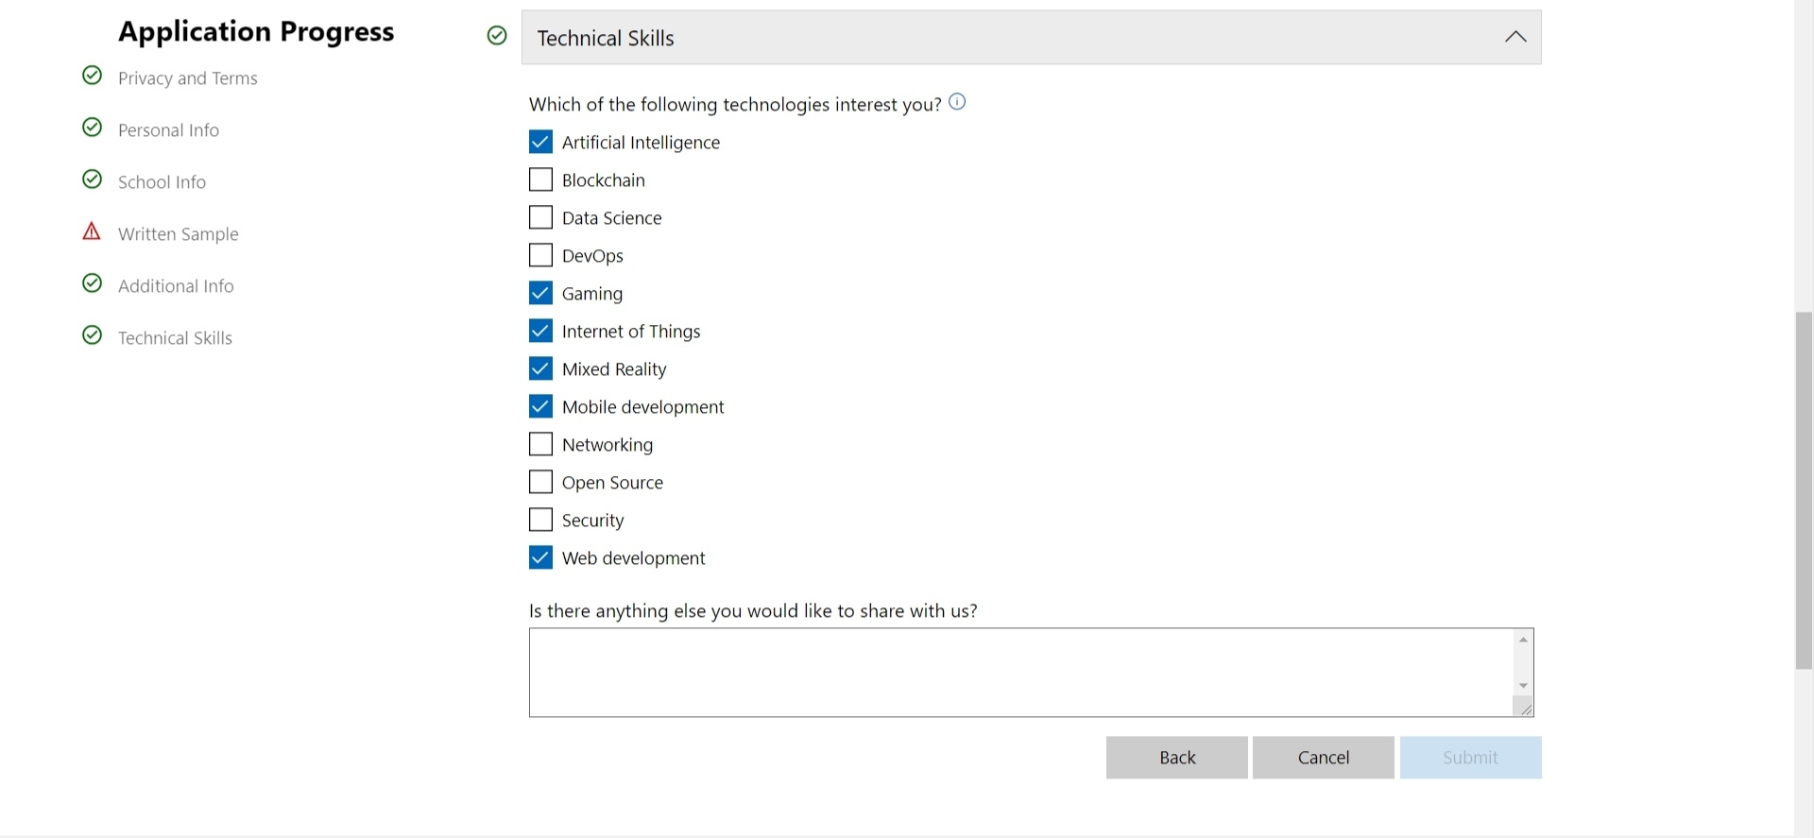Viewport: 1814px width, 838px height.
Task: Tick the Data Science checkbox
Action: 540,217
